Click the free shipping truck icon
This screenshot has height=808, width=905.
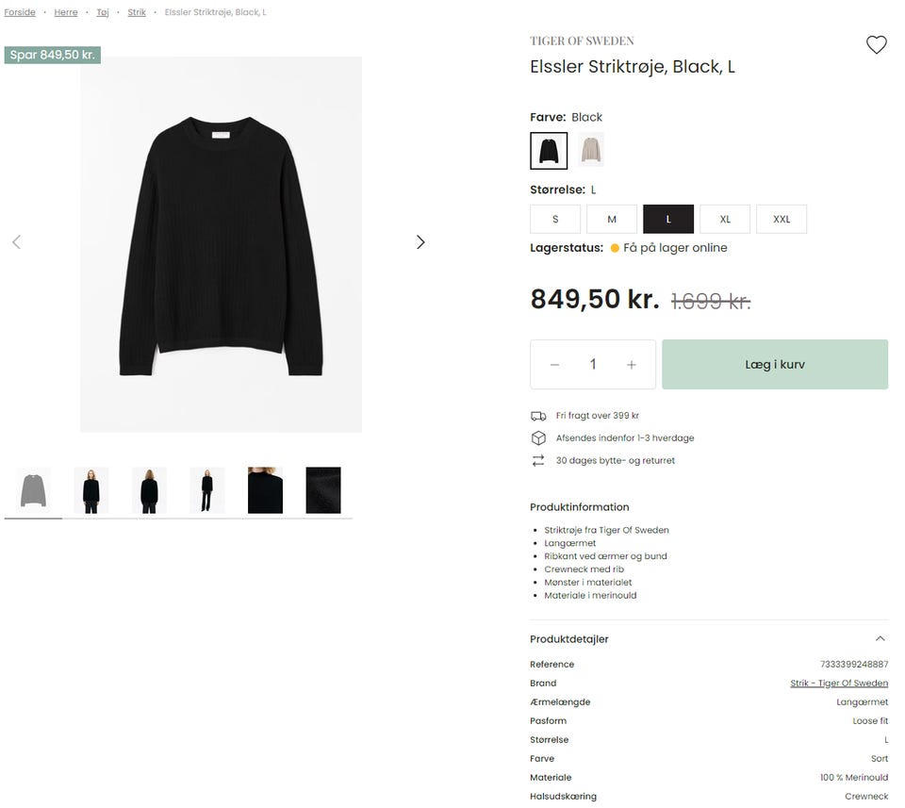click(x=538, y=416)
